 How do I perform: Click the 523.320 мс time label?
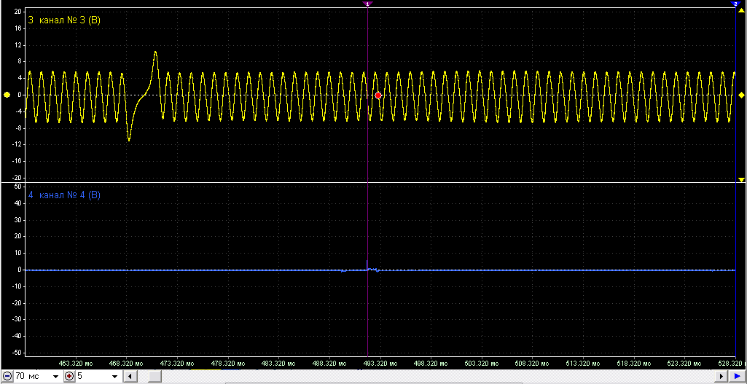coord(684,363)
